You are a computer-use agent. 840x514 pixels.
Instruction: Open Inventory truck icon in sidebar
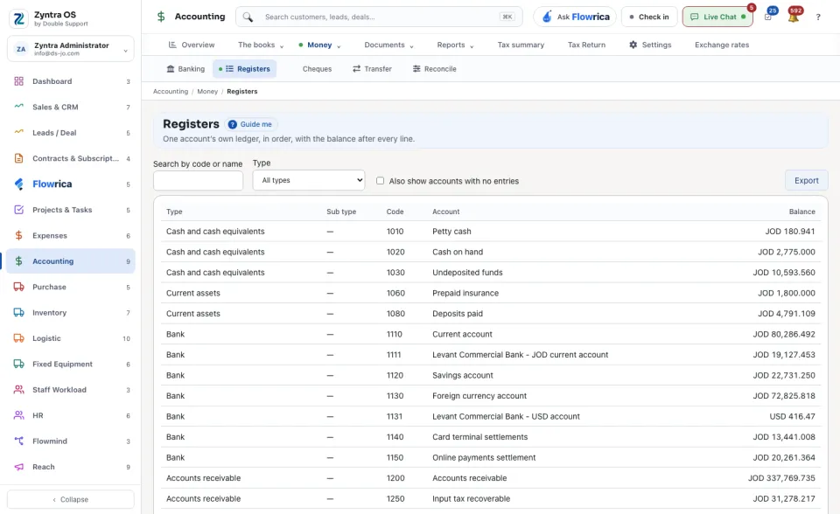(x=18, y=313)
